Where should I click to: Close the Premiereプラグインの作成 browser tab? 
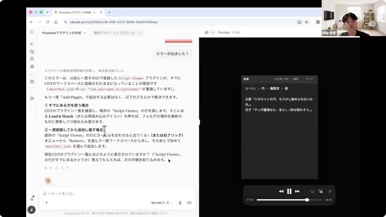pyautogui.click(x=101, y=12)
